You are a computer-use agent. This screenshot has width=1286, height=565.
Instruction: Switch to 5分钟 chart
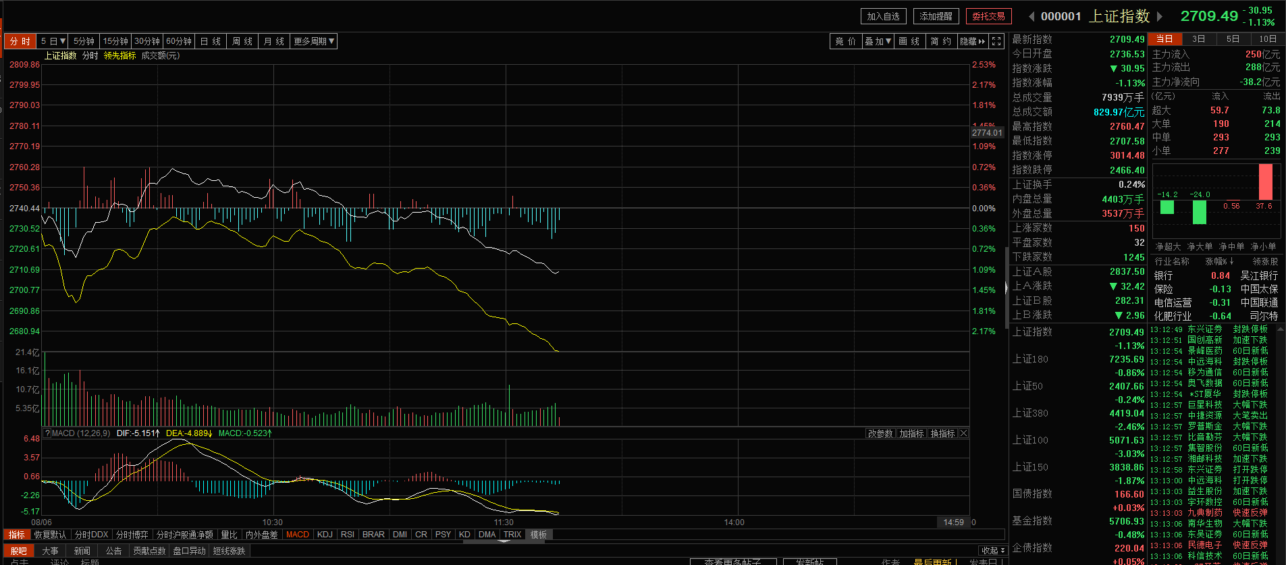point(84,41)
